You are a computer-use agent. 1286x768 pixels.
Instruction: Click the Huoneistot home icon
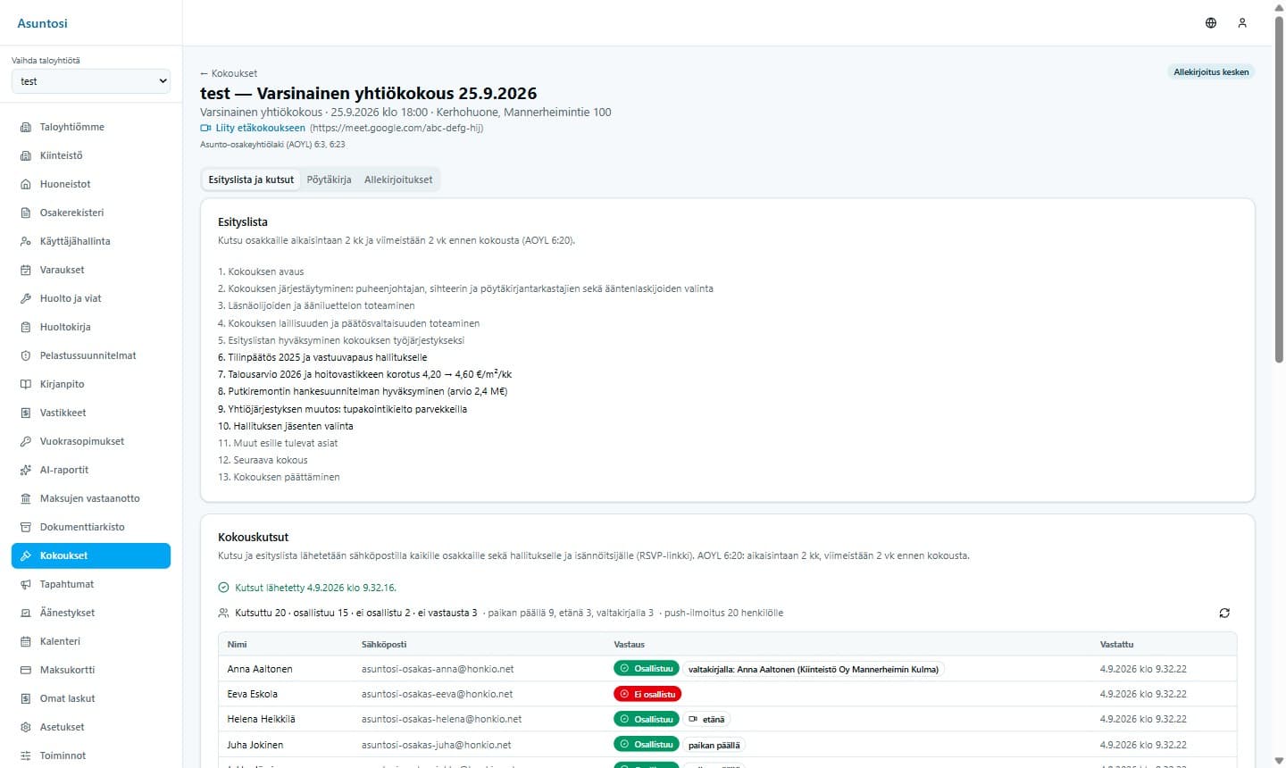pyautogui.click(x=26, y=184)
